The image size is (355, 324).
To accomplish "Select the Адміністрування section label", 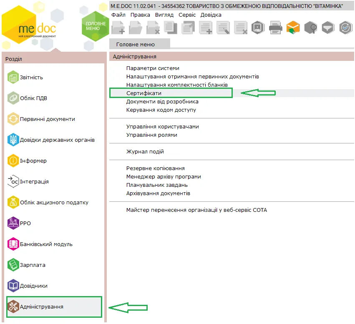I will pos(42,306).
